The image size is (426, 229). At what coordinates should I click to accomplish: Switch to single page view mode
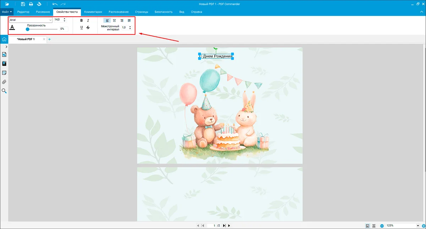pos(368,226)
